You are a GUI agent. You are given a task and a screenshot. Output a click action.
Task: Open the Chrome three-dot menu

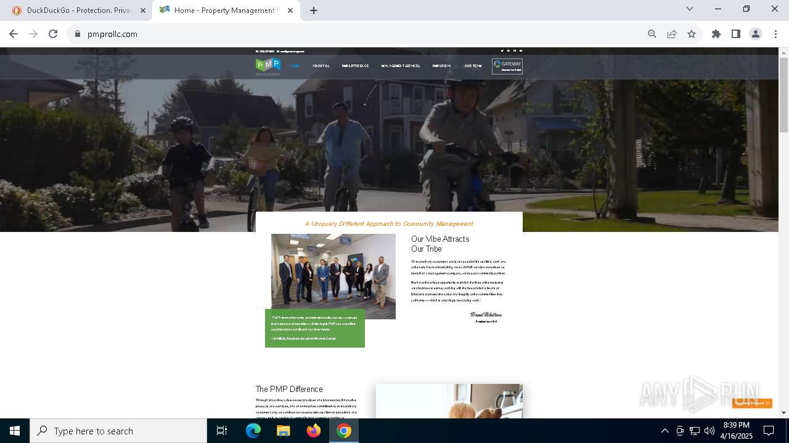[x=775, y=34]
